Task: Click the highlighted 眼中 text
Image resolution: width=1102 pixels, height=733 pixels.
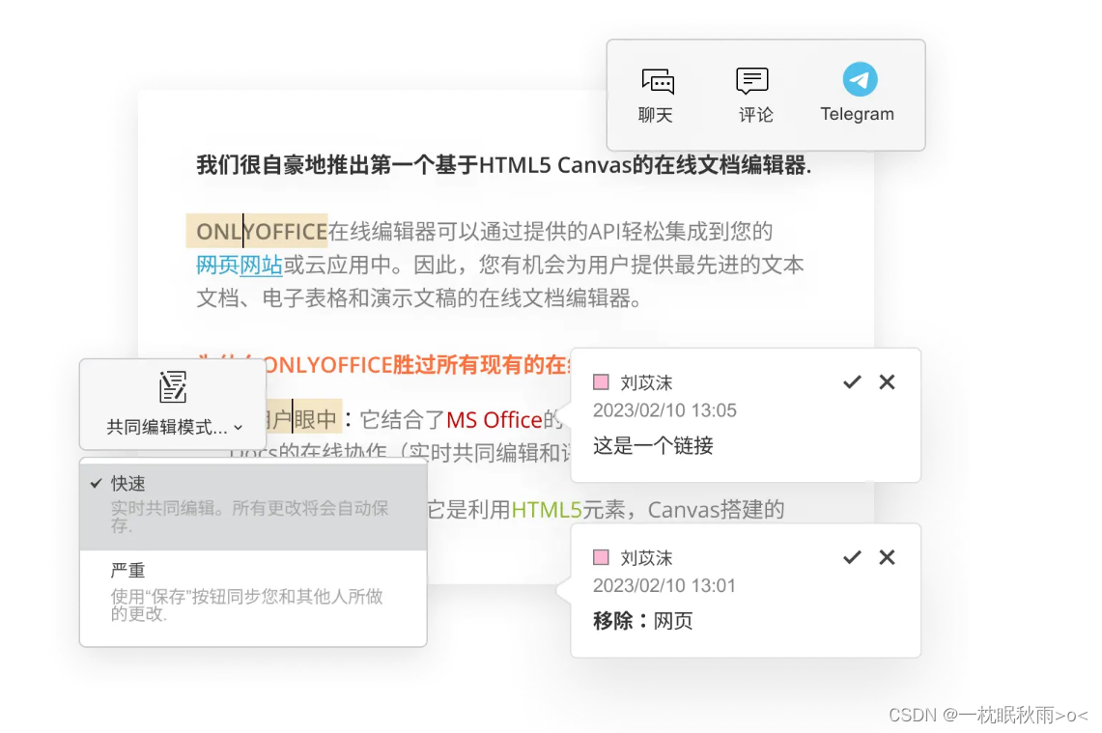Action: pos(316,419)
